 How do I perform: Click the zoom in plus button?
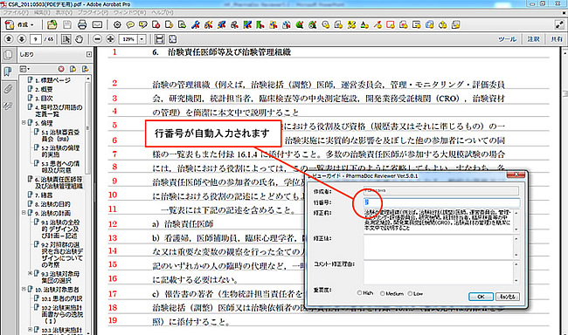(110, 39)
